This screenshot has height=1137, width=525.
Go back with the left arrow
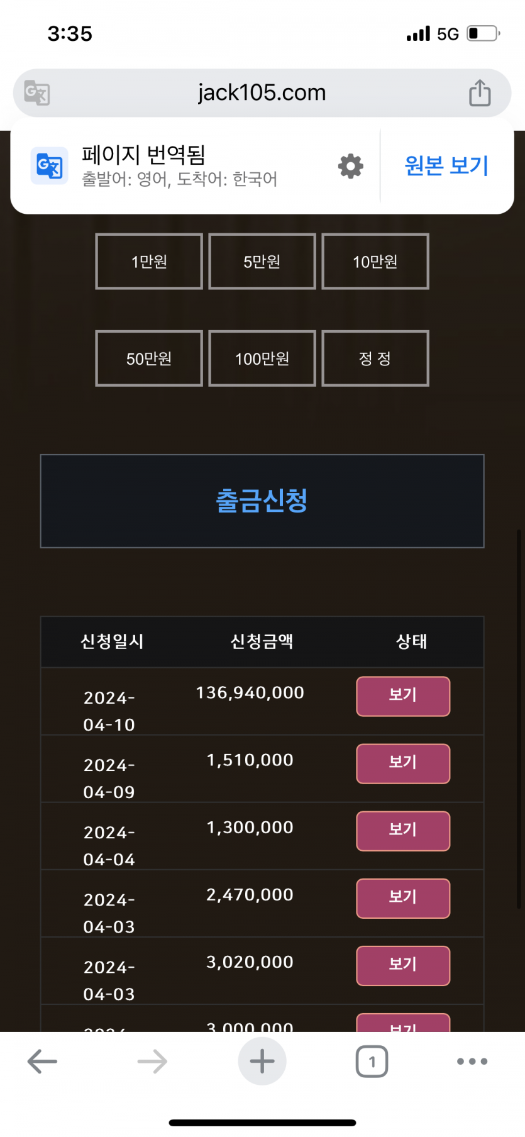(x=42, y=1062)
